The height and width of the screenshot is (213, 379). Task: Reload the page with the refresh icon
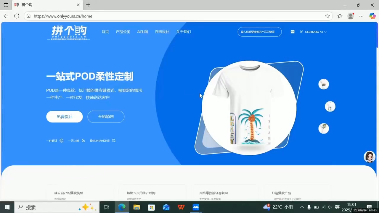(17, 16)
